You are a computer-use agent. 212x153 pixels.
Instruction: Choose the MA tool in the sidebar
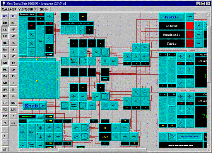(5, 76)
